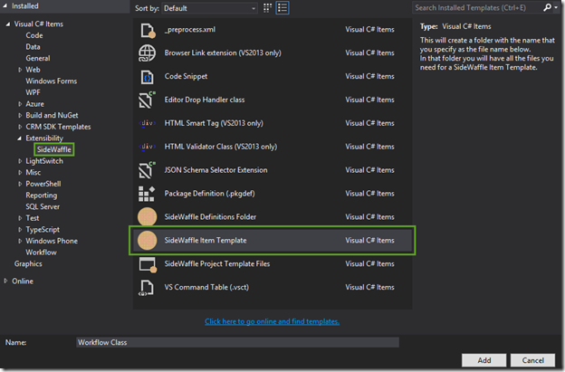Expand the Misc node

tap(20, 173)
